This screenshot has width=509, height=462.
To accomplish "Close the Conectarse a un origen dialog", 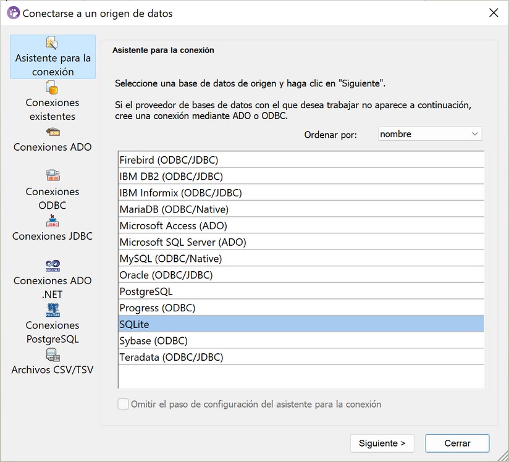I will pos(493,13).
